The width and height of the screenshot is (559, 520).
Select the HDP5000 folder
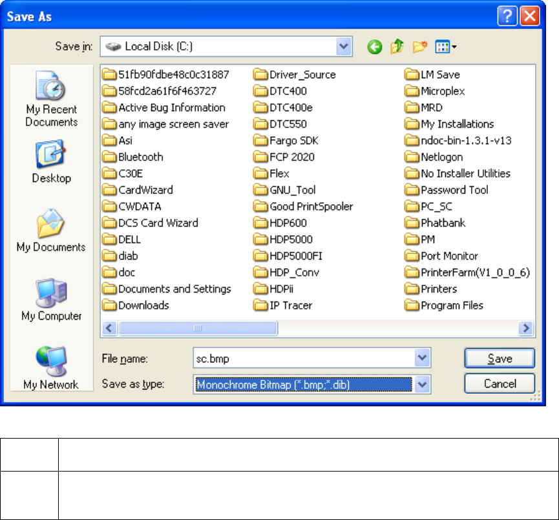(x=283, y=240)
